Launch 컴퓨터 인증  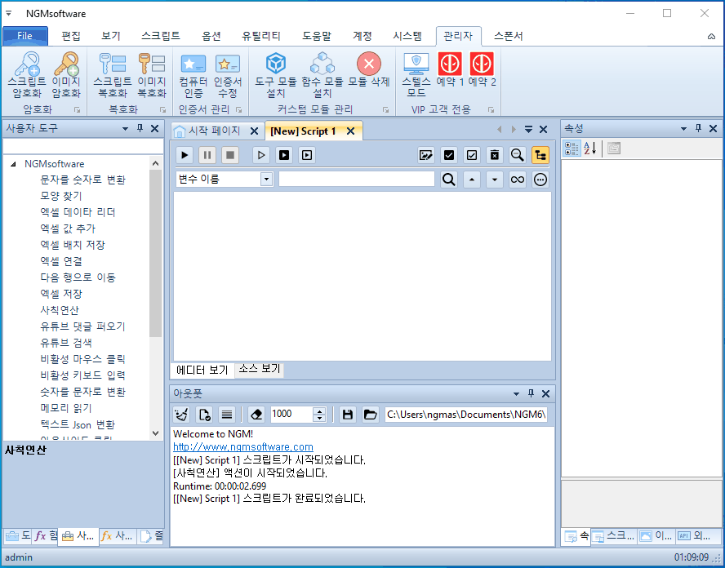193,74
